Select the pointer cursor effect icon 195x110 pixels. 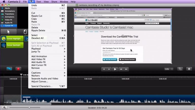coord(9,32)
